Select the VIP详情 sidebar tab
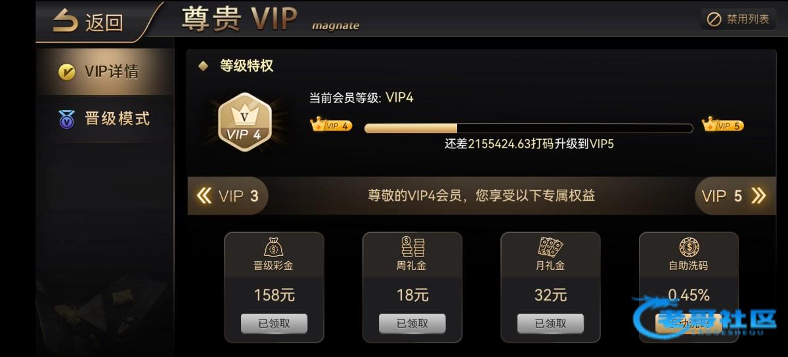Image resolution: width=788 pixels, height=357 pixels. tap(105, 72)
